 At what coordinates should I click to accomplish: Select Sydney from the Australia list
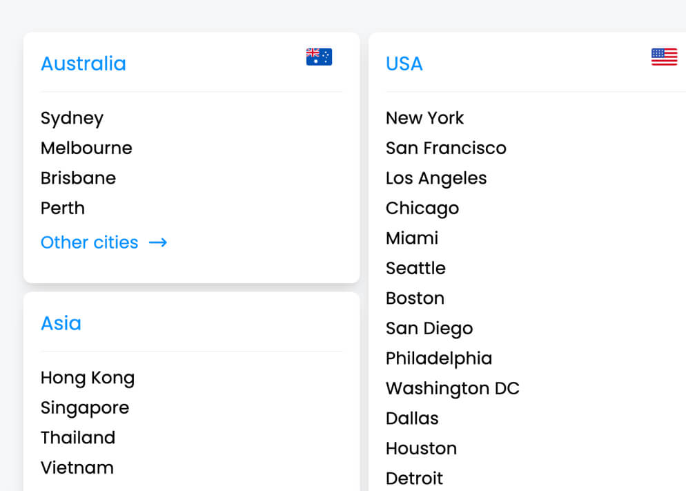72,118
